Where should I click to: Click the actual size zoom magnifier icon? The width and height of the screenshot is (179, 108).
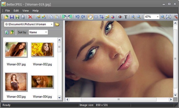[x=163, y=17]
